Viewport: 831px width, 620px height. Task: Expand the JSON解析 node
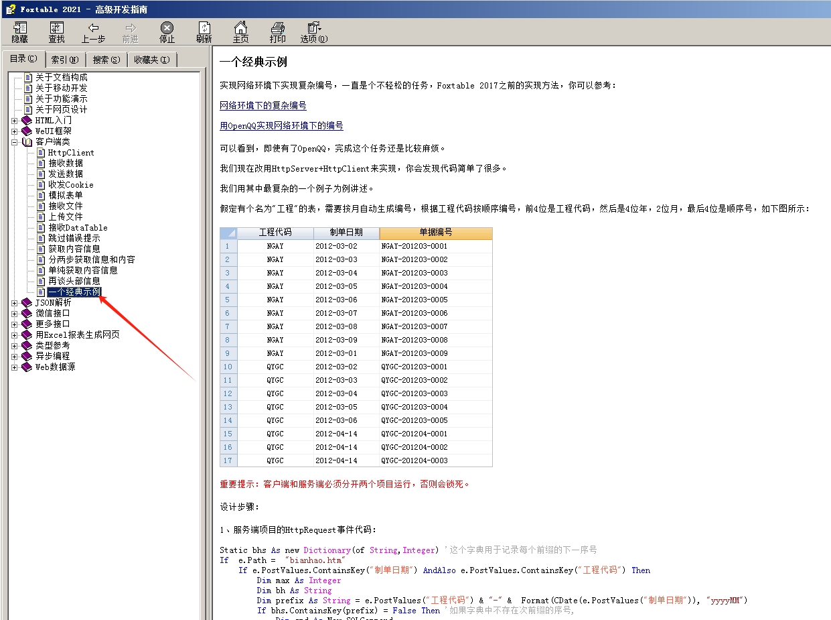[15, 303]
